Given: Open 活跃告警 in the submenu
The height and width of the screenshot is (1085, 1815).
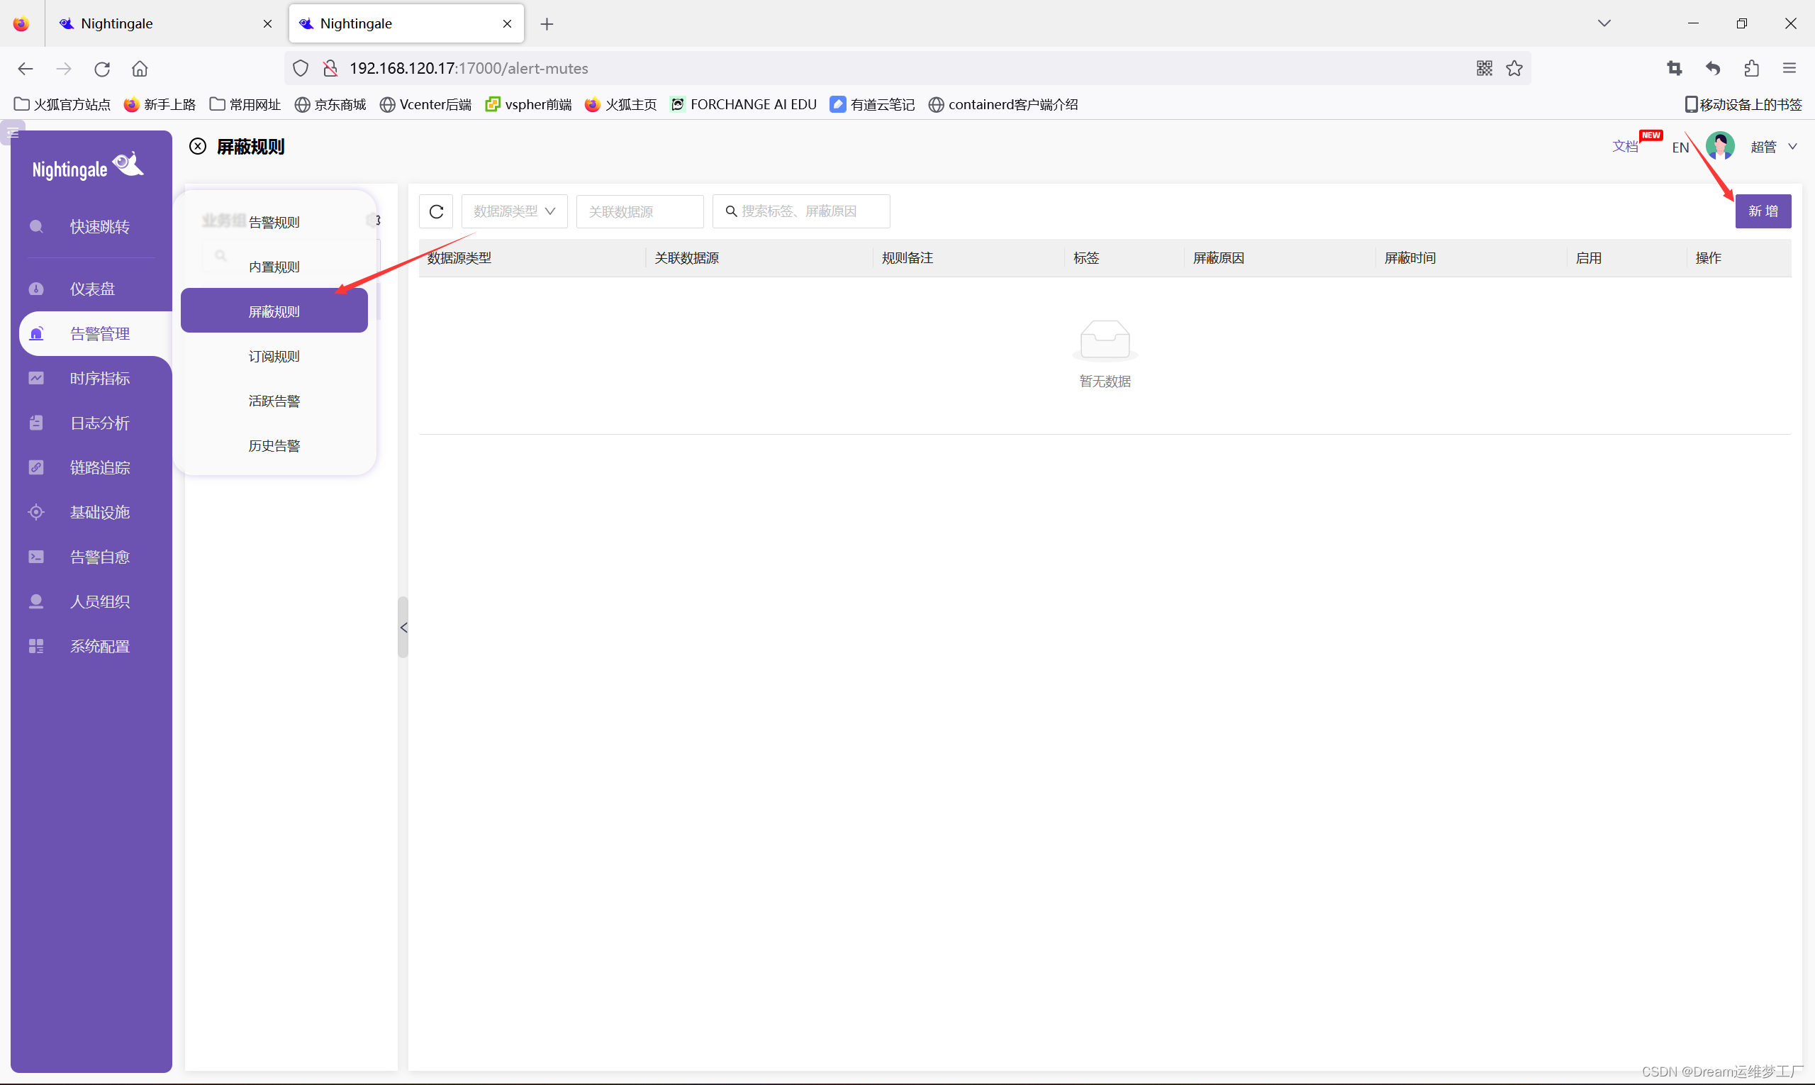Looking at the screenshot, I should coord(274,401).
